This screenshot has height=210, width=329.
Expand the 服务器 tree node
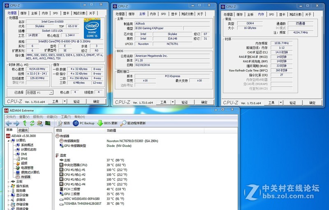click(x=9, y=191)
